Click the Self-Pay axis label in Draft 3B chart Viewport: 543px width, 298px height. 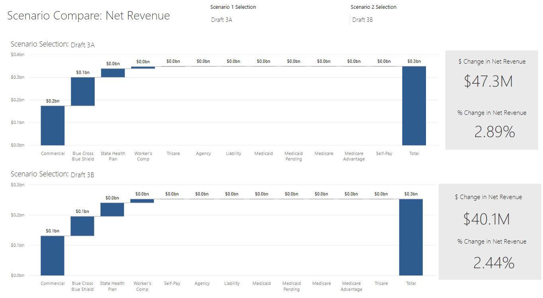[172, 284]
